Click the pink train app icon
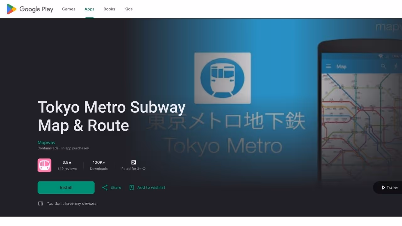The height and width of the screenshot is (226, 402). pyautogui.click(x=44, y=165)
